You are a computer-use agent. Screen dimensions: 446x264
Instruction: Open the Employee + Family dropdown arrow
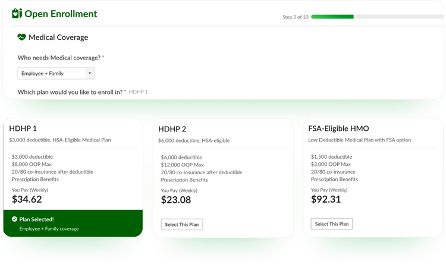(90, 73)
